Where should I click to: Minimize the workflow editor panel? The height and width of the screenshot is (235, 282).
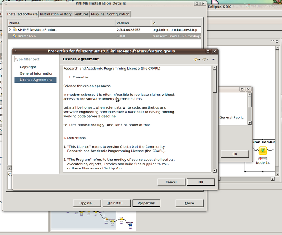click(x=273, y=41)
